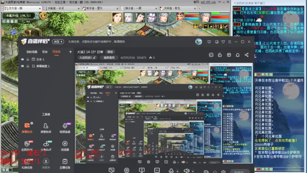Click the 大话西游2 category edit button
The image size is (307, 173).
(87, 58)
